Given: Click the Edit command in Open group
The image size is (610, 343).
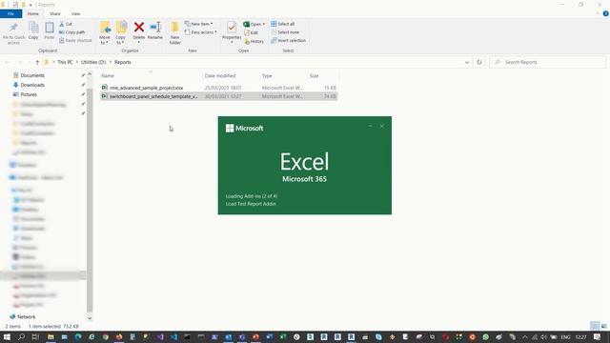Looking at the screenshot, I should point(251,32).
